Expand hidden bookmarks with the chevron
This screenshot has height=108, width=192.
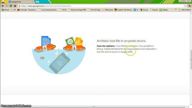(176, 9)
